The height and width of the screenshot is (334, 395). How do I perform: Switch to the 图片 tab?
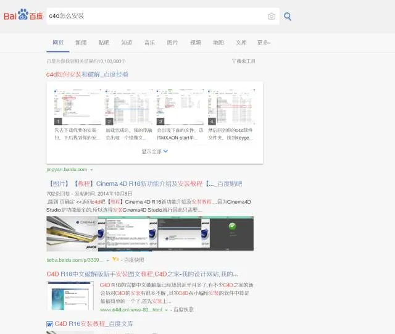pos(172,43)
